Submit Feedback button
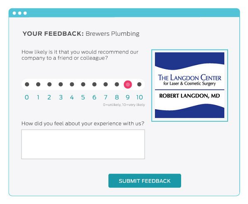This screenshot has height=204, width=248. click(x=145, y=181)
